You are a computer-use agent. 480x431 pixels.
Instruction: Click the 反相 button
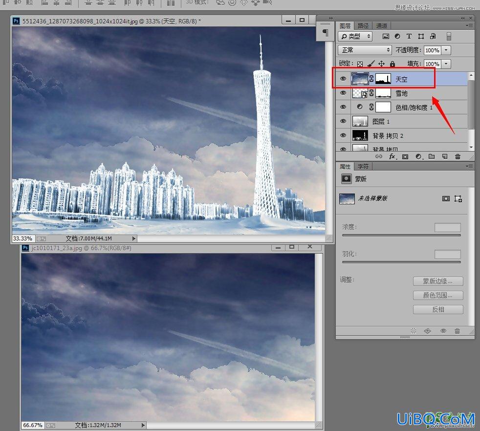click(438, 309)
